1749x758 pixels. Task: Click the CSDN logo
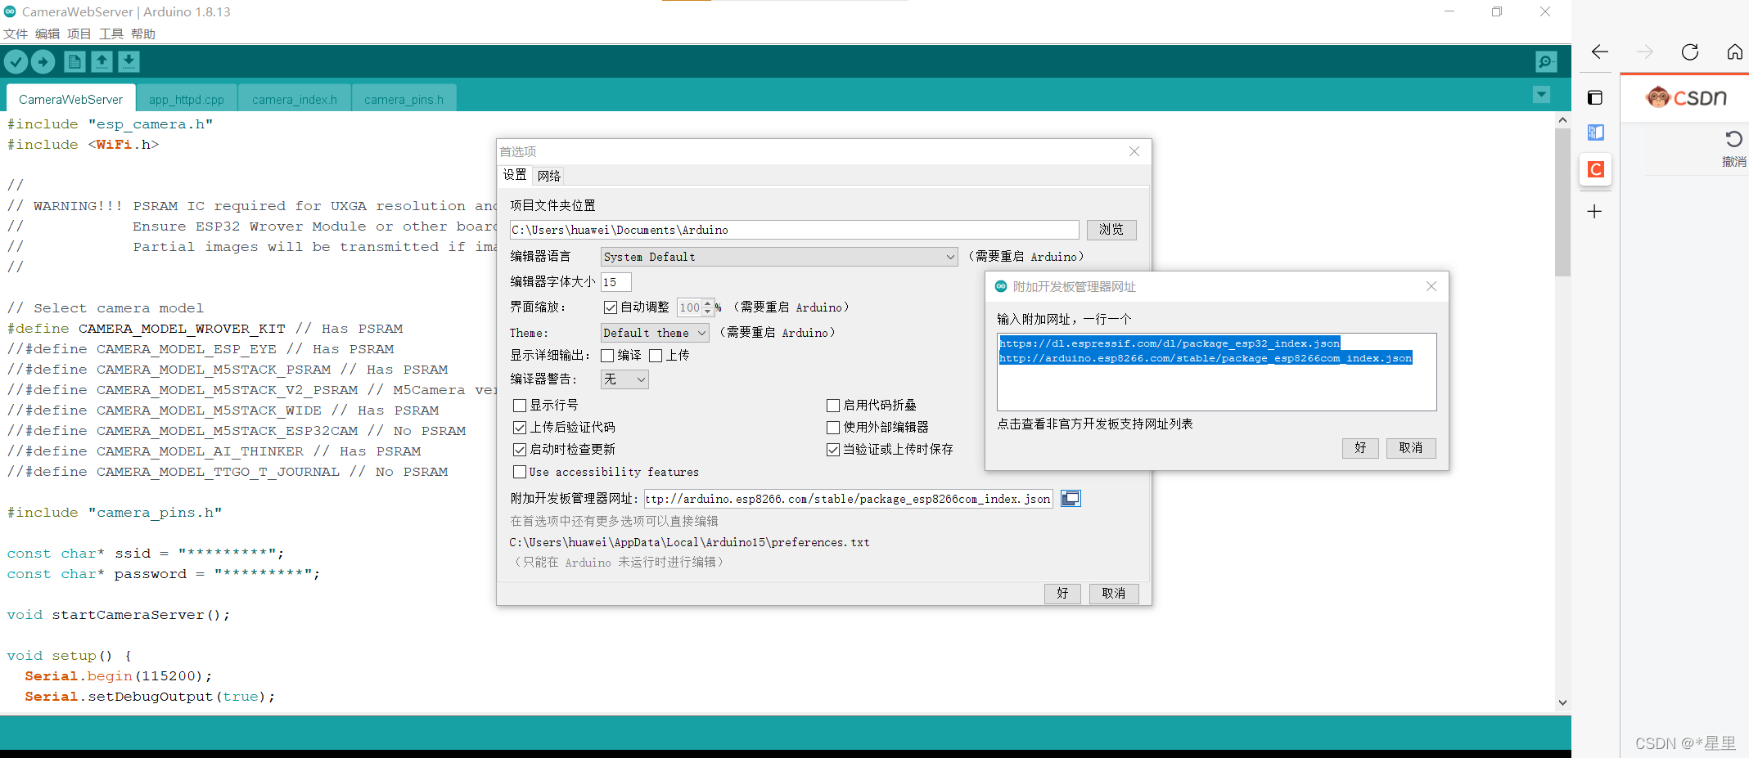pos(1687,98)
